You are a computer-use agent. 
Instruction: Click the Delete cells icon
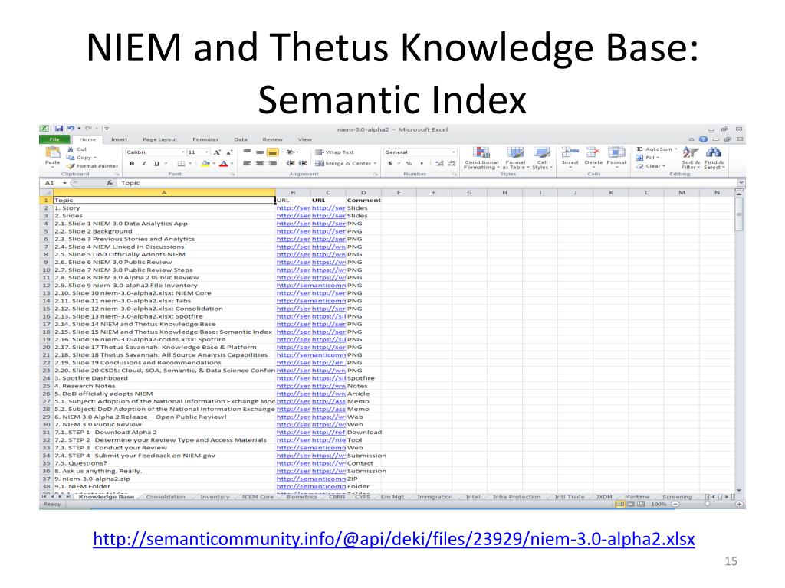pyautogui.click(x=593, y=152)
